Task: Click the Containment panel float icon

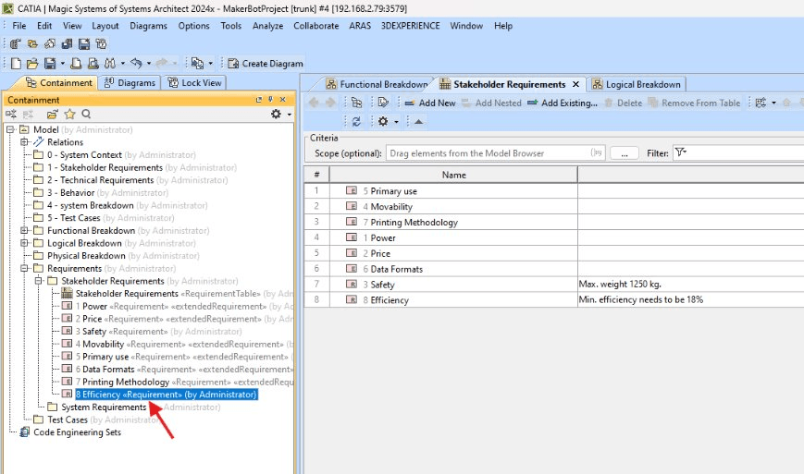Action: [x=259, y=100]
